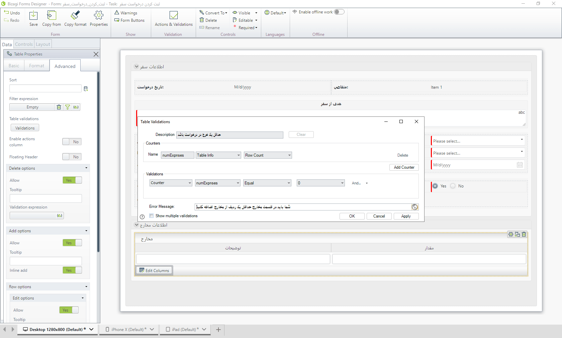The image size is (562, 338).
Task: Select the Yes radio button
Action: click(x=435, y=186)
